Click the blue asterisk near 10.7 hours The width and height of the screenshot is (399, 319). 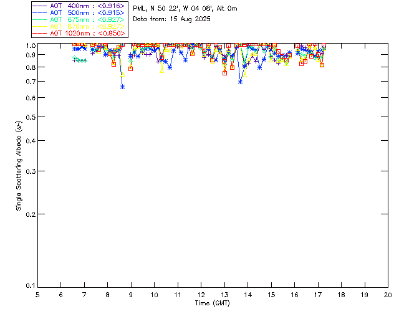[x=170, y=67]
